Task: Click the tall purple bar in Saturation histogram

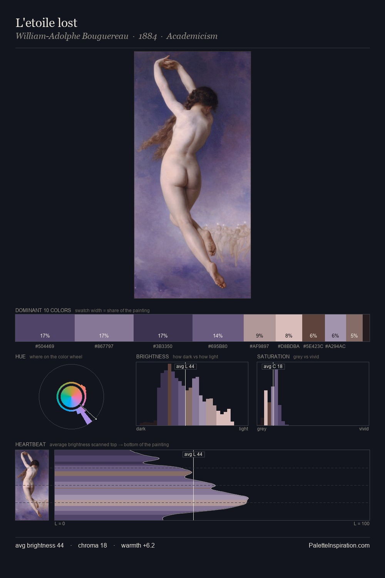Action: click(x=276, y=397)
